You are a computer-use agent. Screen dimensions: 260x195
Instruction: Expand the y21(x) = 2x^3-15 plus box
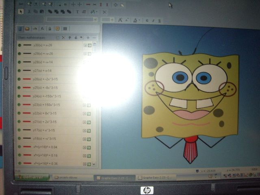[84, 122]
